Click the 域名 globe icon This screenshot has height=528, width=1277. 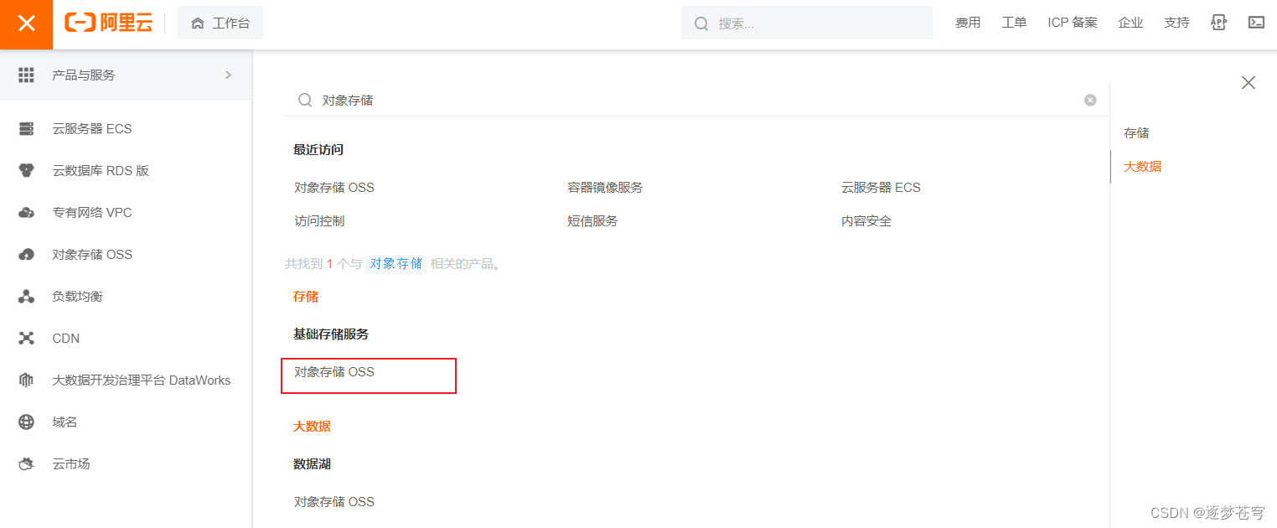(26, 422)
